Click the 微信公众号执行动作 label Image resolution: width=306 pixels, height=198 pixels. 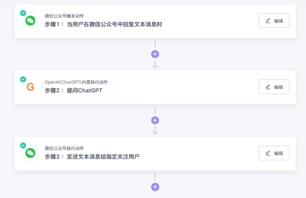pos(64,148)
